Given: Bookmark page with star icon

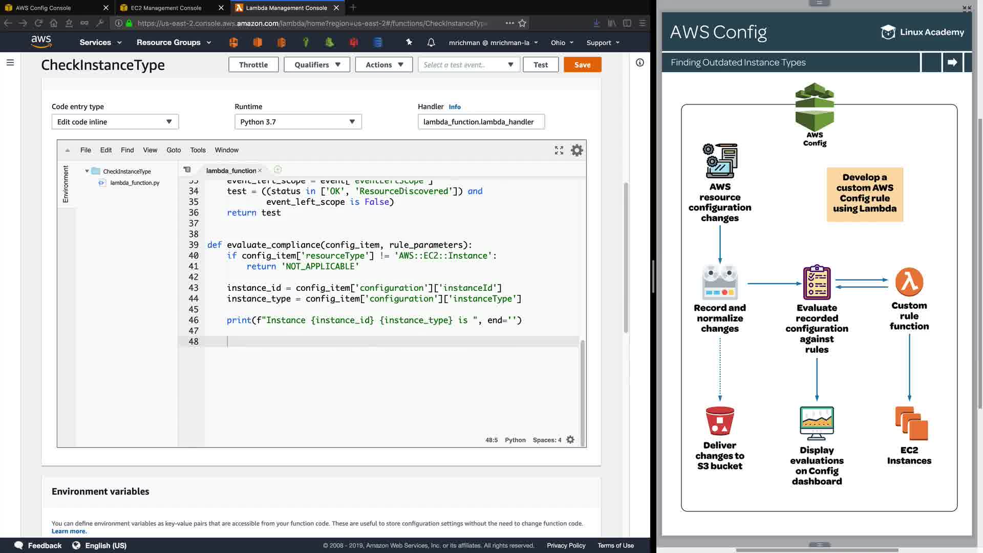Looking at the screenshot, I should click(522, 23).
